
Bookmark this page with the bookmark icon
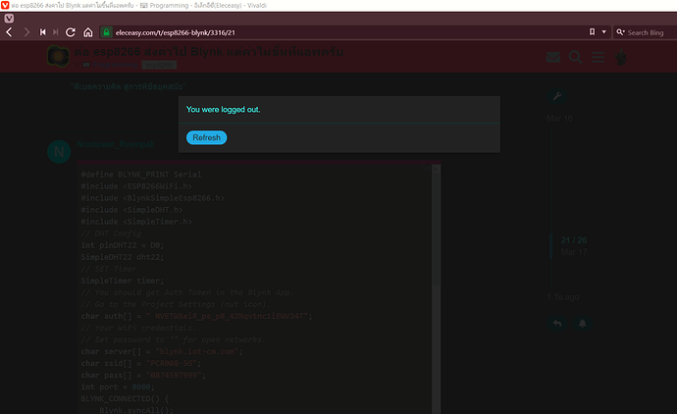tap(592, 32)
